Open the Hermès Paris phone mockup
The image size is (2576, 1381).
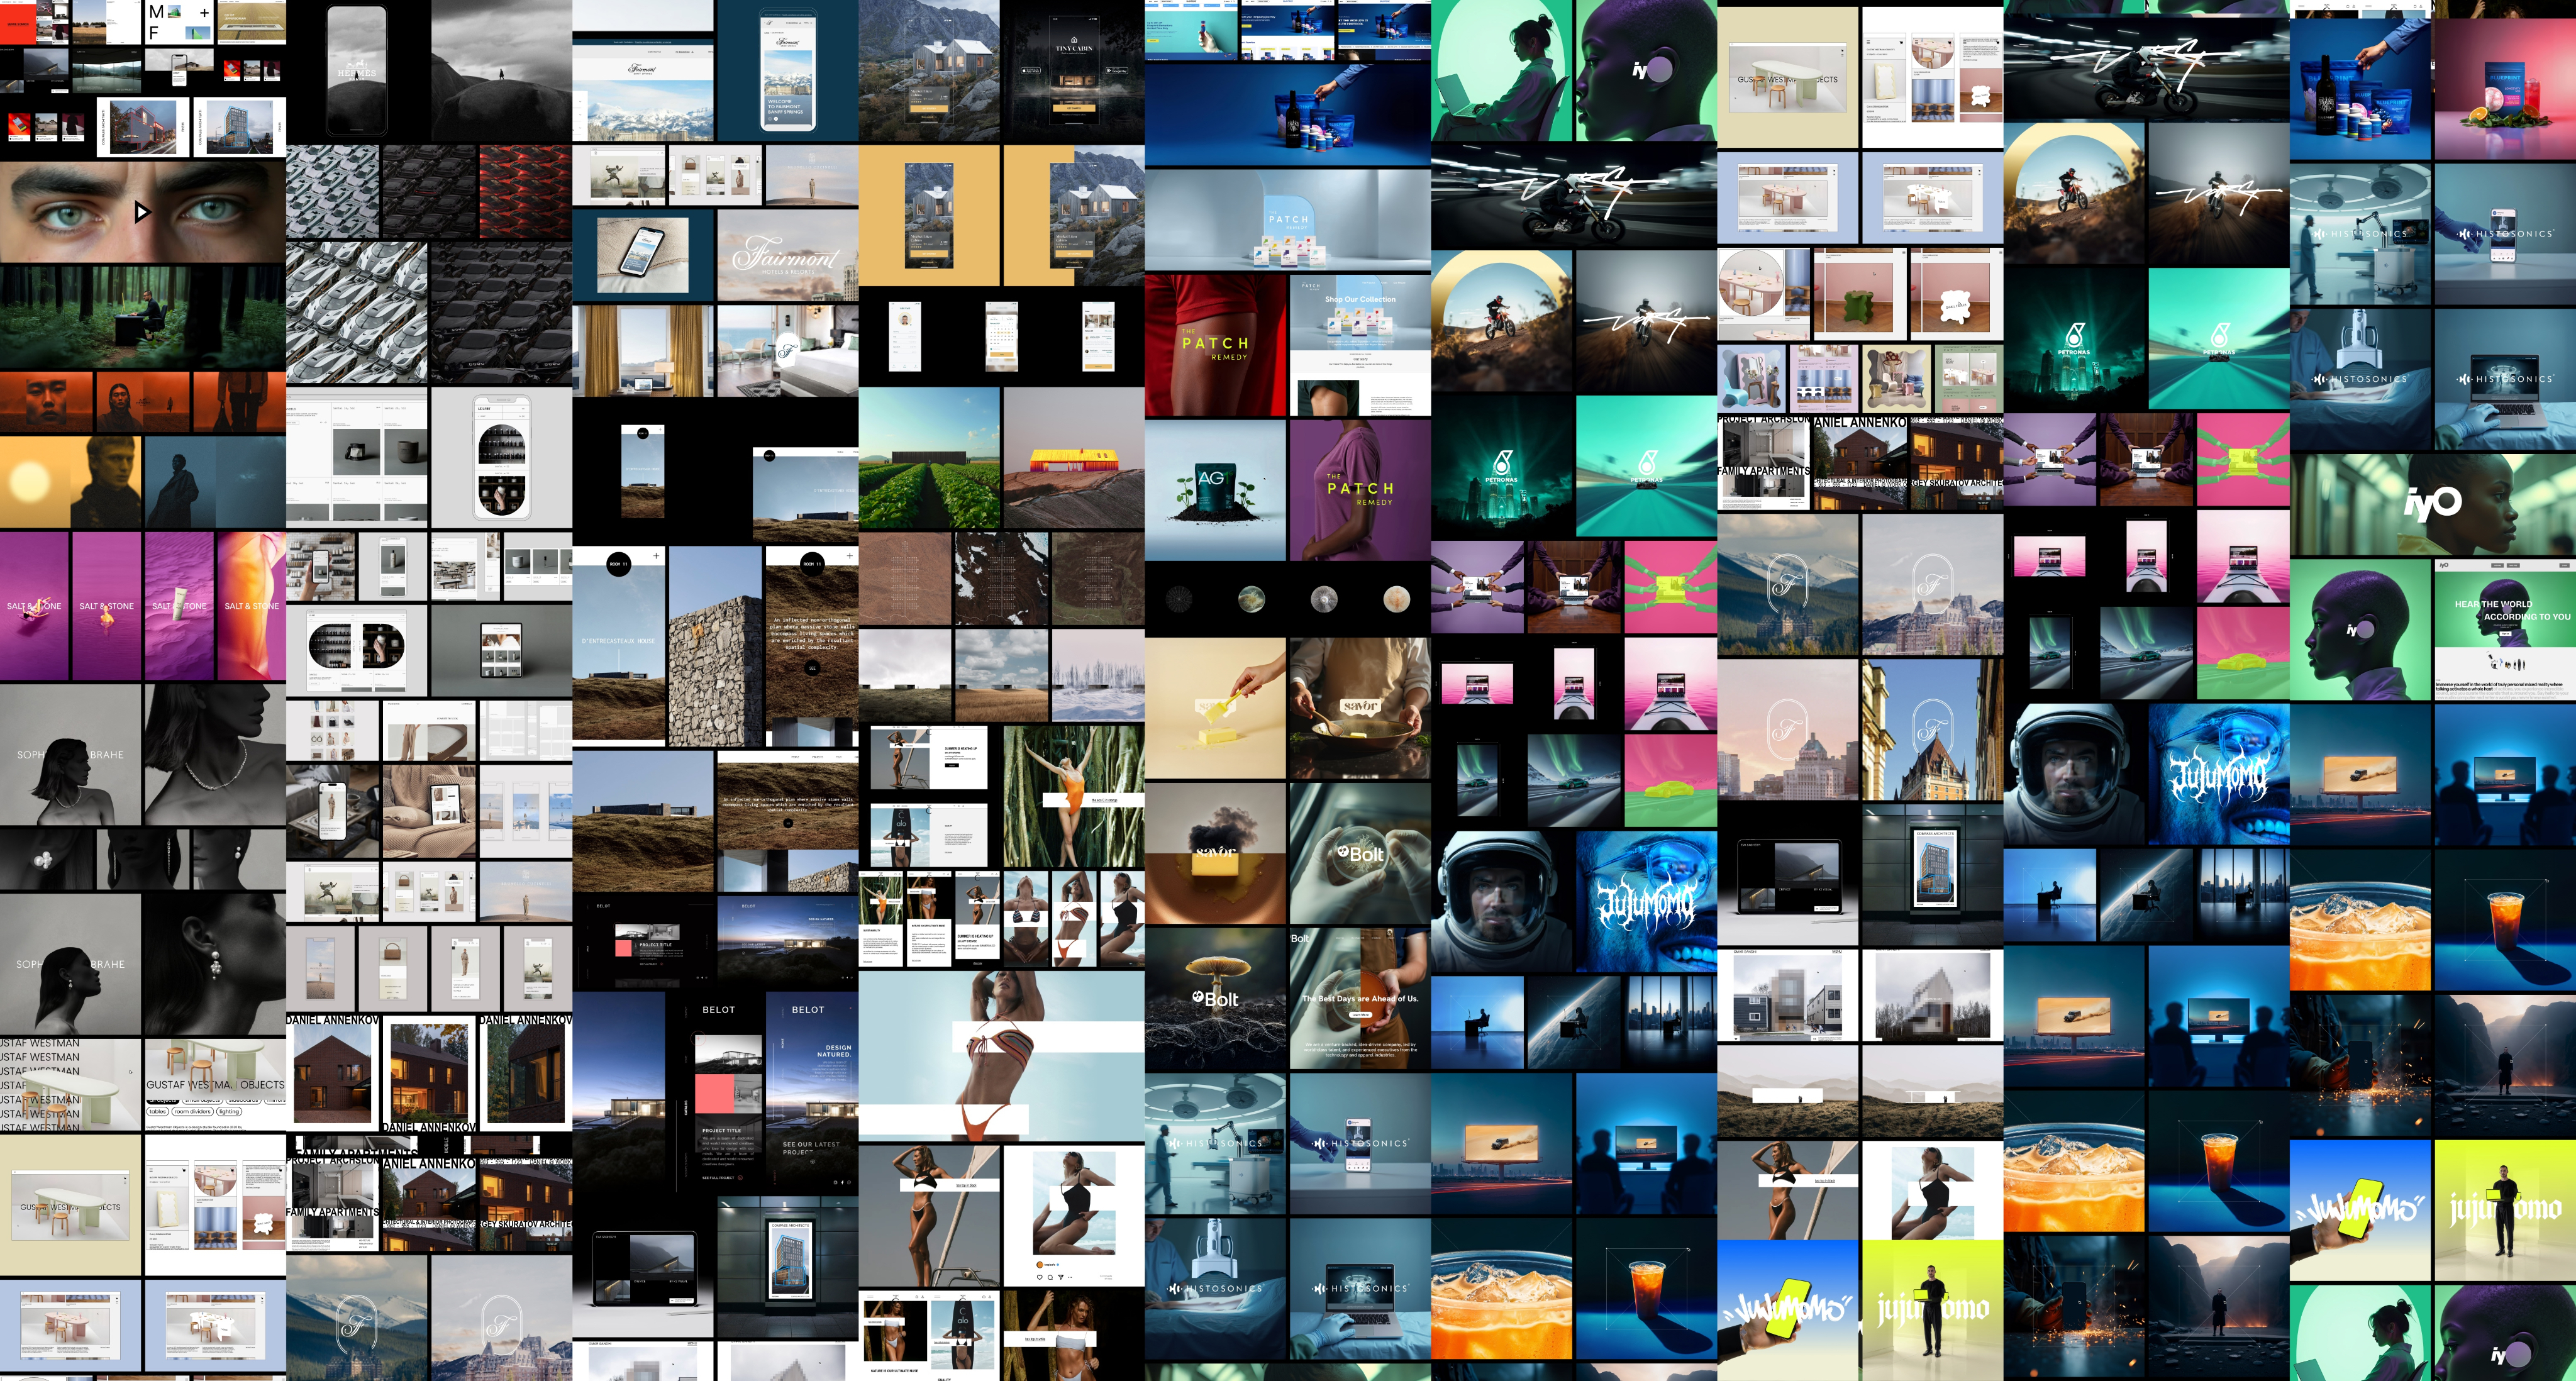[357, 70]
